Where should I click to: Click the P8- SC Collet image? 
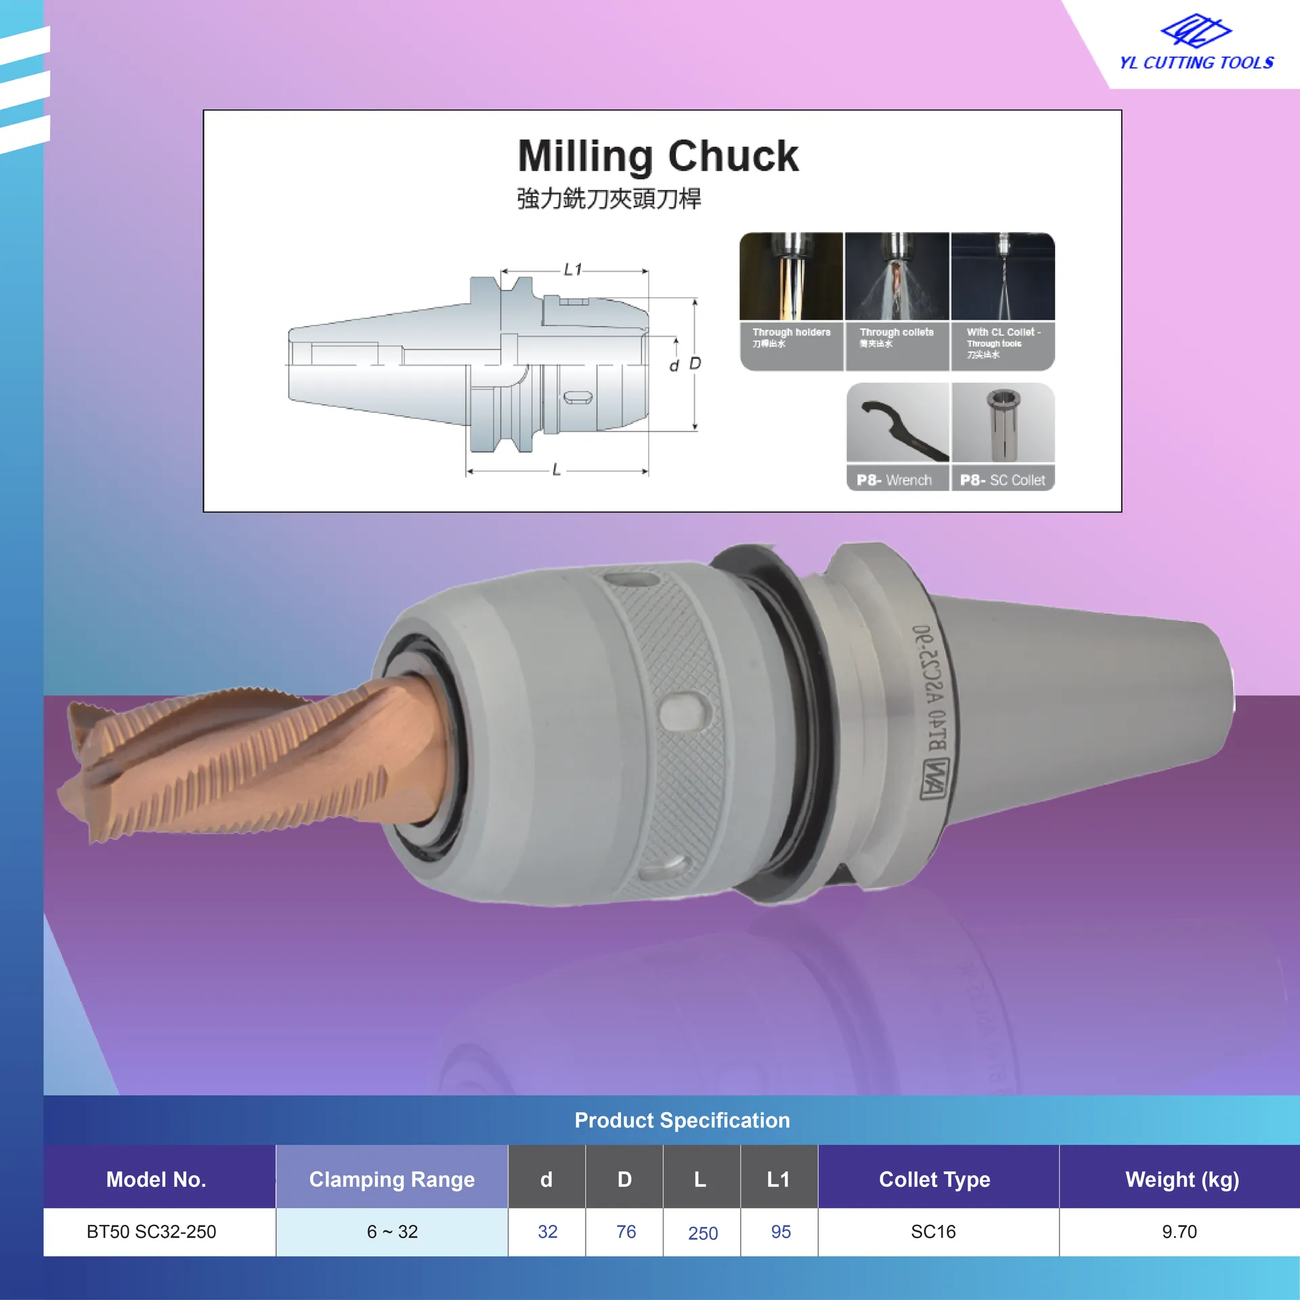click(1003, 436)
